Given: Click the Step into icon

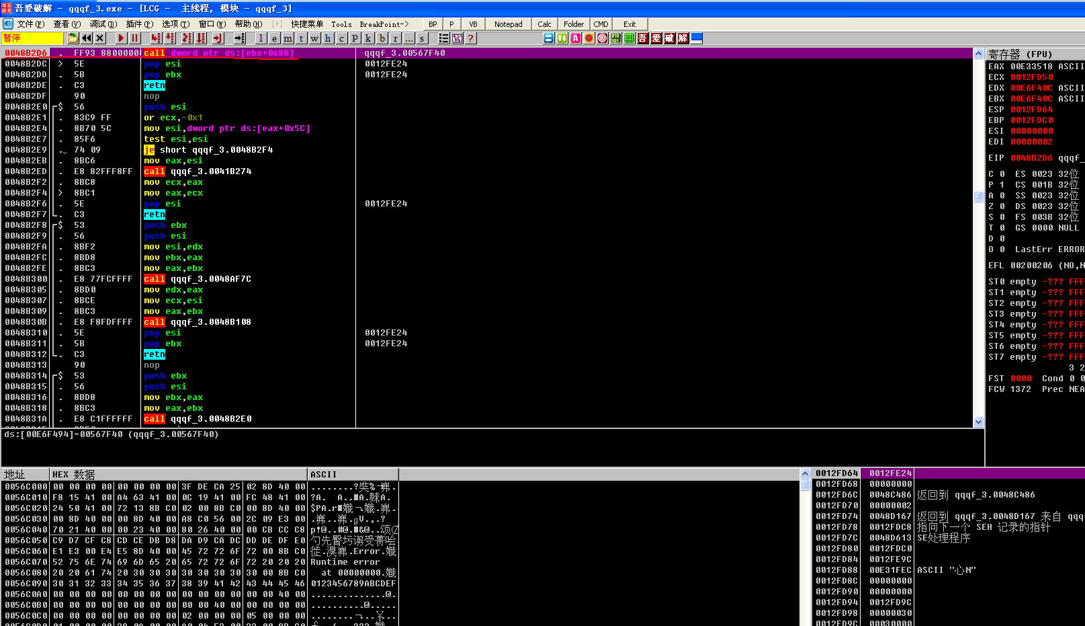Looking at the screenshot, I should coord(156,38).
